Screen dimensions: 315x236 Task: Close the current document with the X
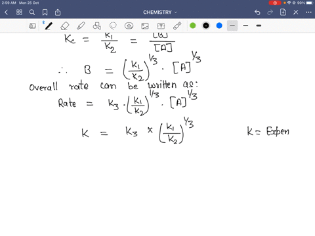[296, 12]
